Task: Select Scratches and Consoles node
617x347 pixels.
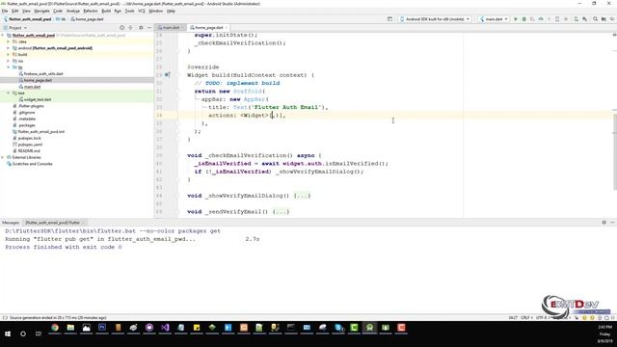Action: coord(32,164)
